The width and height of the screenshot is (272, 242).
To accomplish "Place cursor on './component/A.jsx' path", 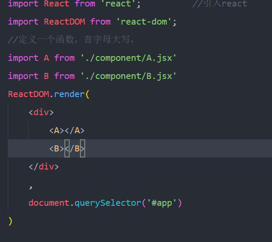I will [128, 58].
